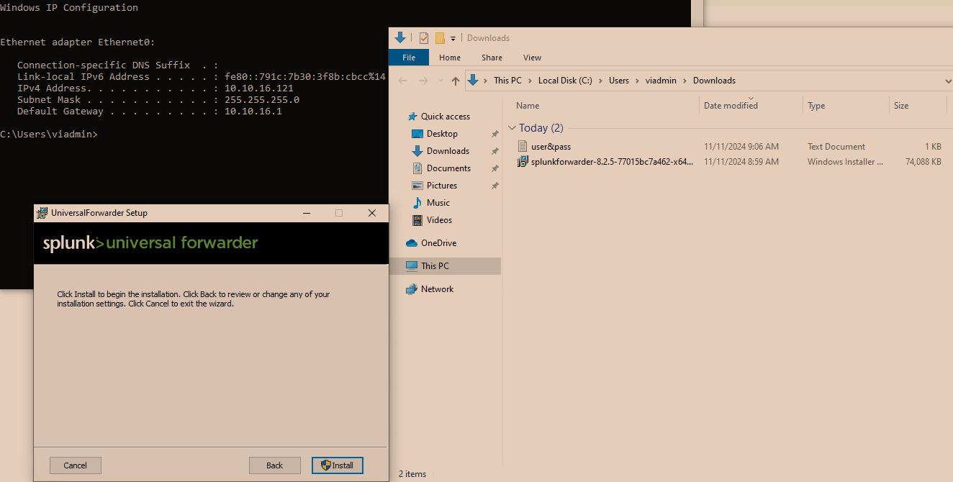Open the Share ribbon tab

(x=492, y=58)
